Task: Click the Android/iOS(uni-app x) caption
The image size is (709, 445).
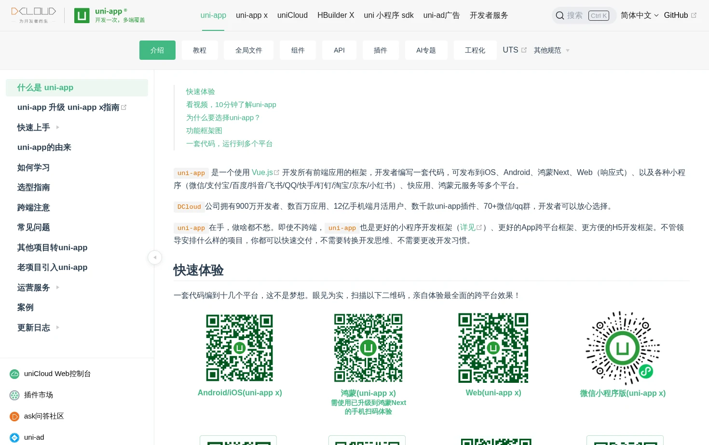Action: click(x=240, y=393)
